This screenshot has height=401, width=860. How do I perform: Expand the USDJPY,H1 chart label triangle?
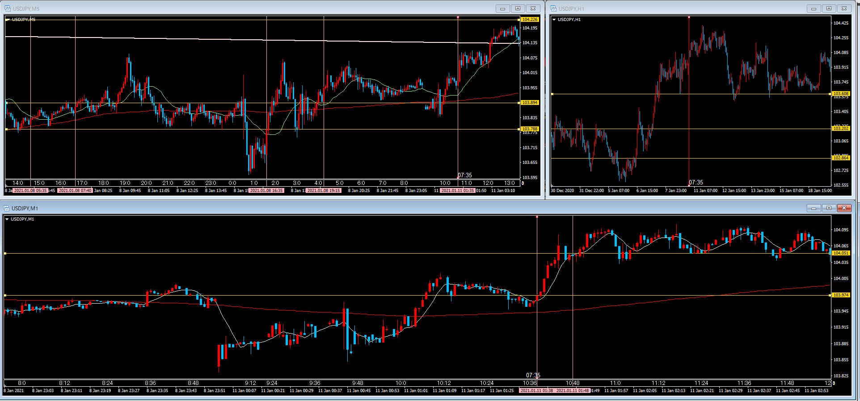point(554,20)
